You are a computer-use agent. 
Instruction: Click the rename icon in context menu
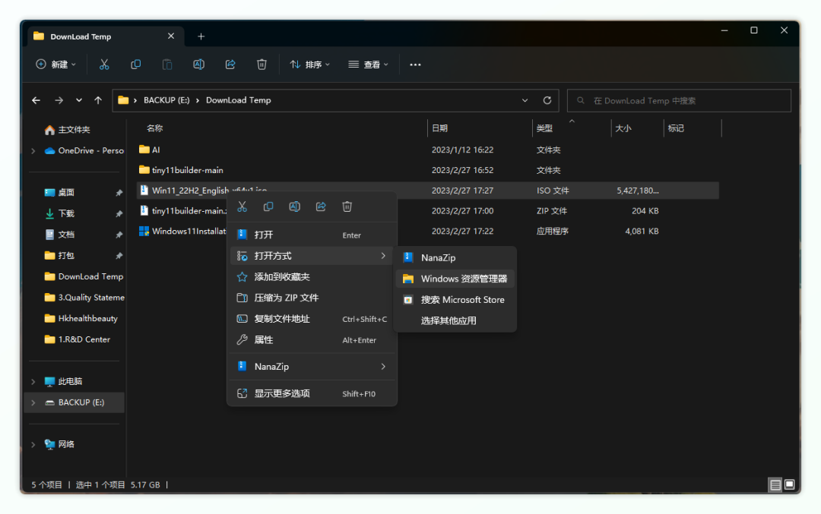(294, 207)
